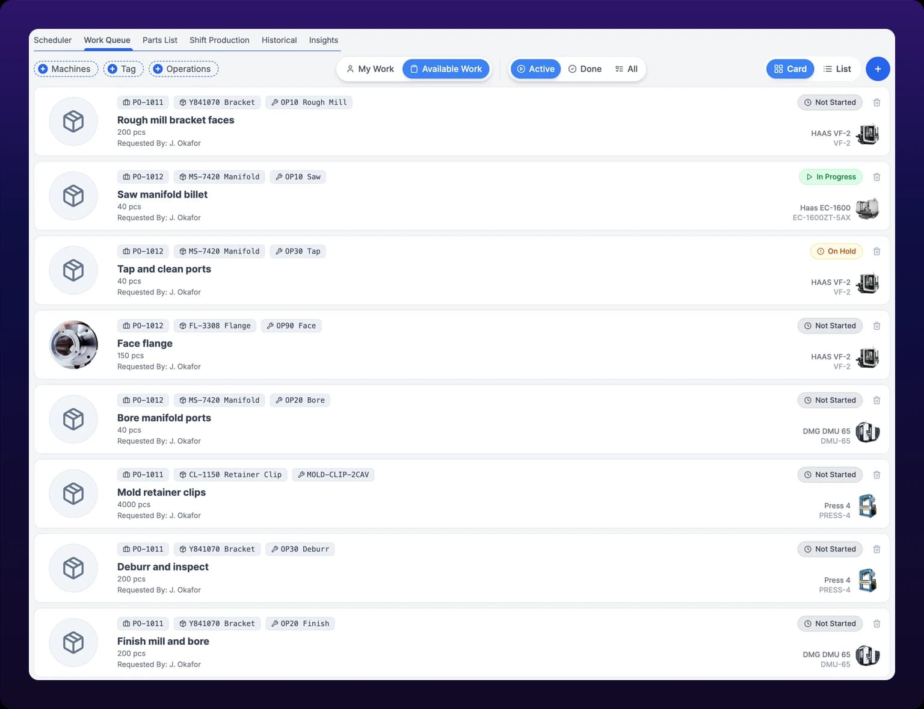Click Haas EC-1600 machine image

(867, 209)
